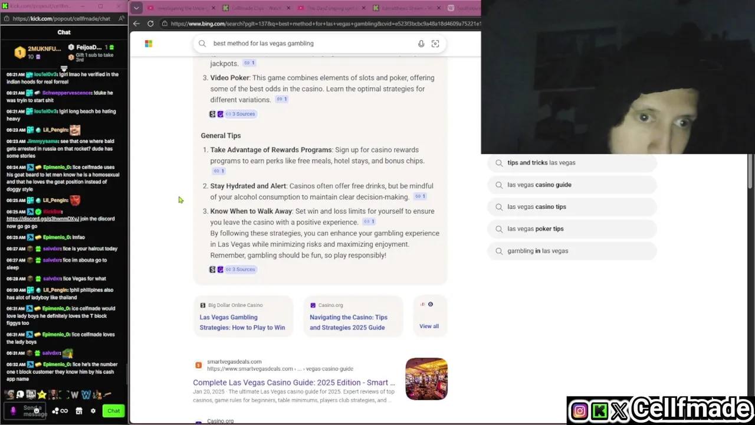Click smartvegasdeals.com site favicon
The image size is (755, 425).
click(x=199, y=365)
